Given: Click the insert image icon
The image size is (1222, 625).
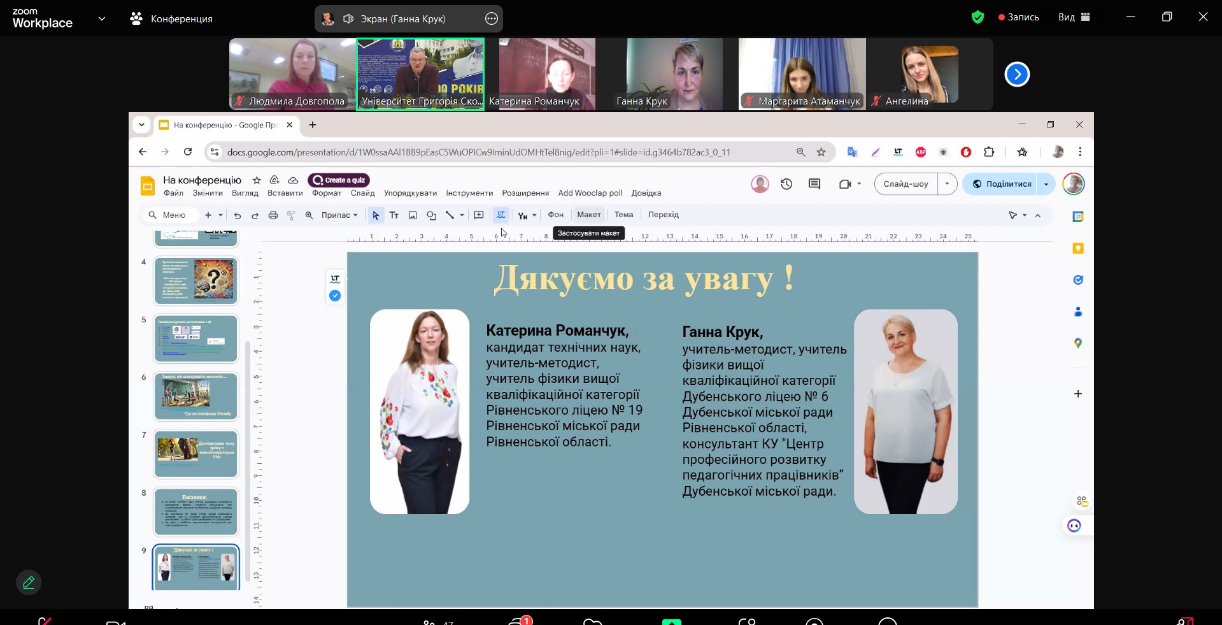Looking at the screenshot, I should coord(413,215).
